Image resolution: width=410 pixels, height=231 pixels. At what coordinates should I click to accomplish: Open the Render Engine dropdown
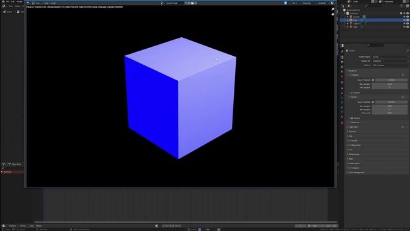coord(390,57)
